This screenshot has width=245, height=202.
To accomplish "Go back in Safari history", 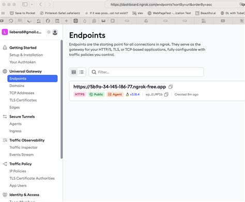I will (40, 4).
